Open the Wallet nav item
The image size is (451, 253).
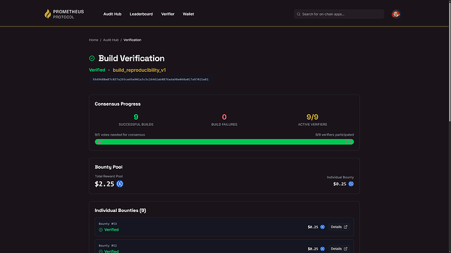tap(188, 14)
